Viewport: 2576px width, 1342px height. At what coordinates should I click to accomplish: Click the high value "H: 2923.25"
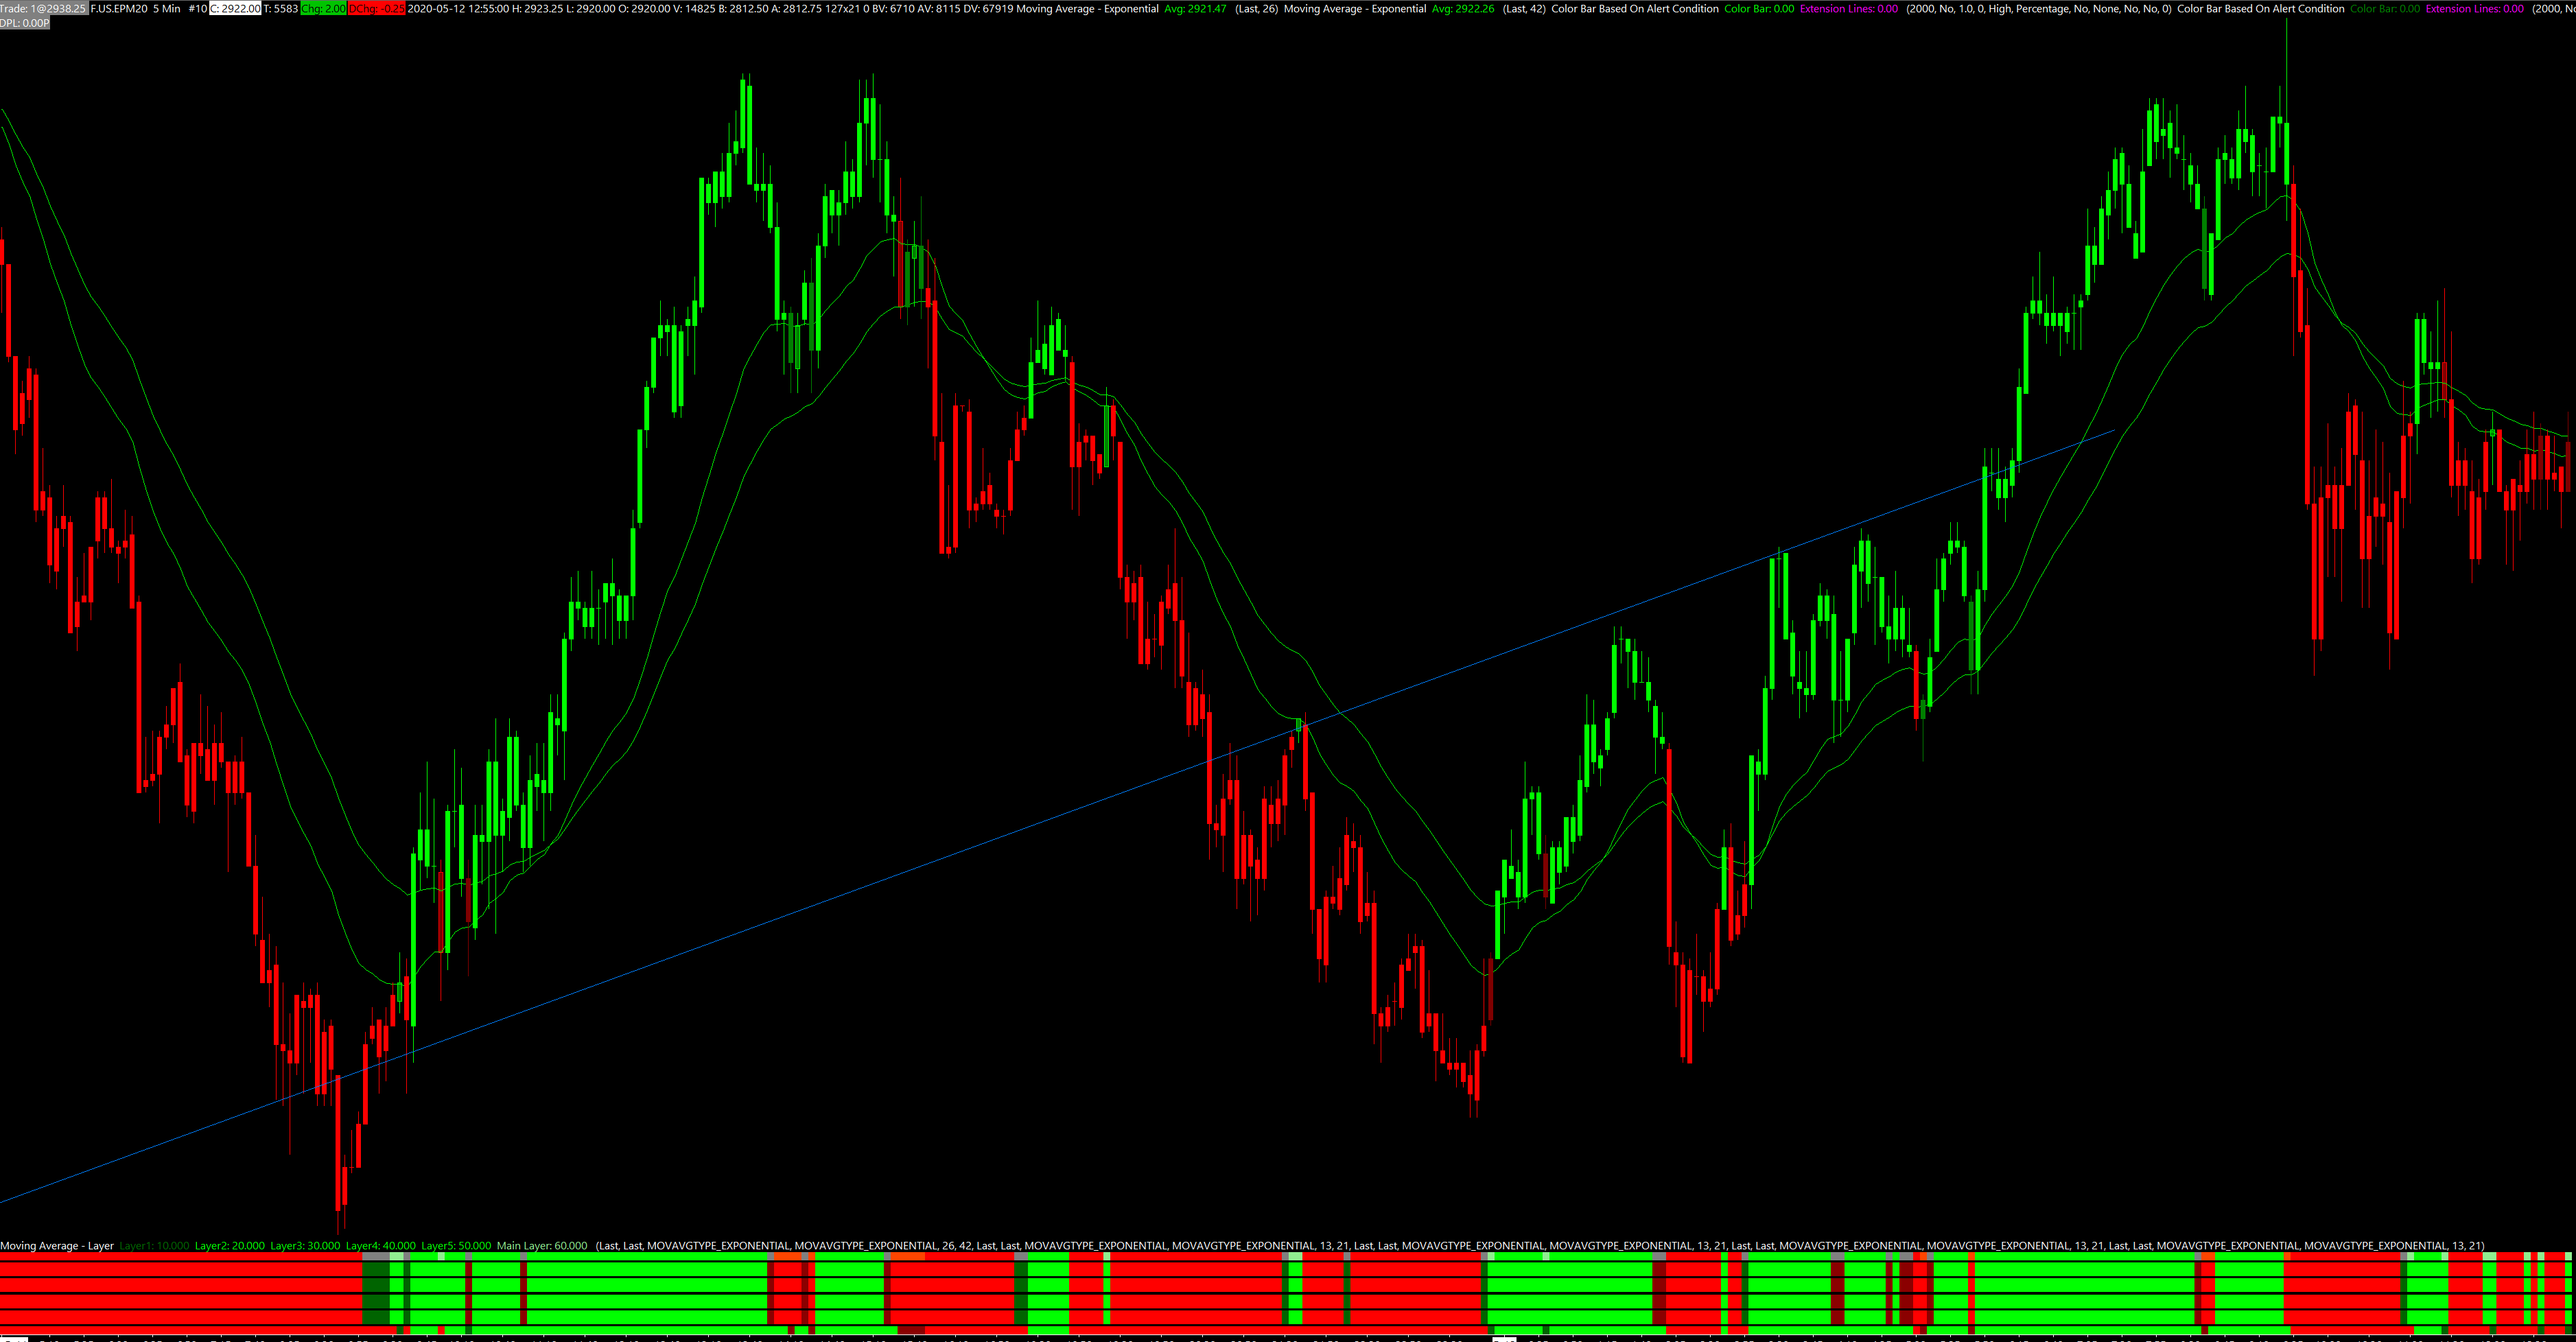point(537,8)
